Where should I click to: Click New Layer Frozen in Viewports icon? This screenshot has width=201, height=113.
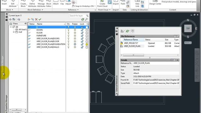point(33,19)
